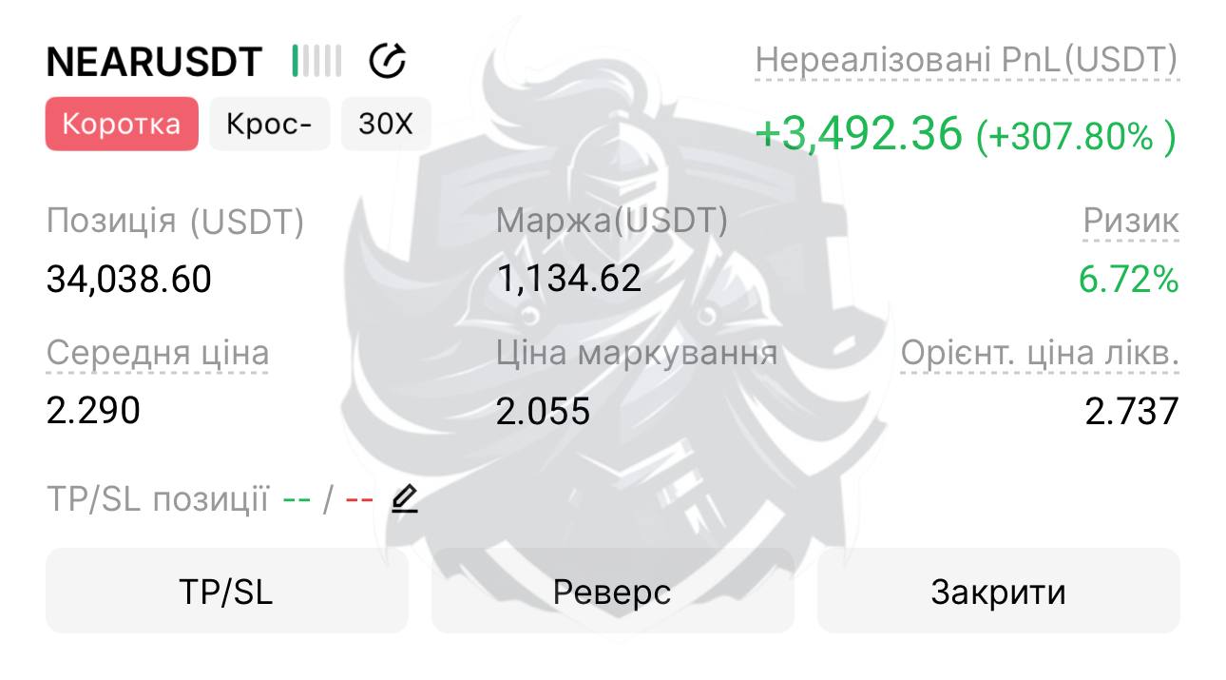Click the Орієнт. ціна лікв. label
1226x680 pixels.
point(1040,354)
